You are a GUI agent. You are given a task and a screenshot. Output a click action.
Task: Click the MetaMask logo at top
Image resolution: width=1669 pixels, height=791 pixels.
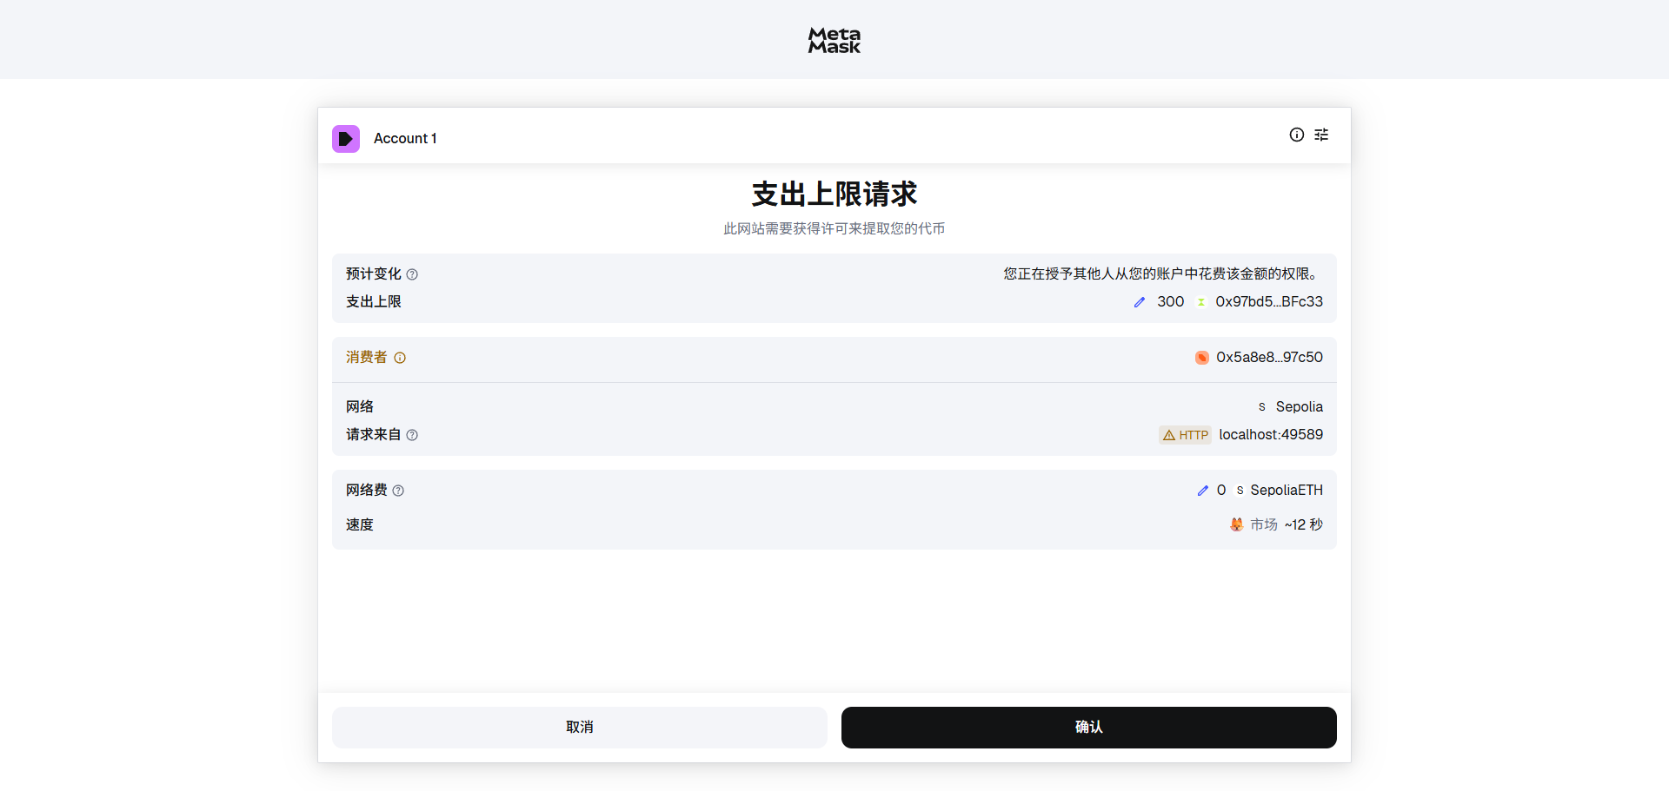[x=834, y=40]
